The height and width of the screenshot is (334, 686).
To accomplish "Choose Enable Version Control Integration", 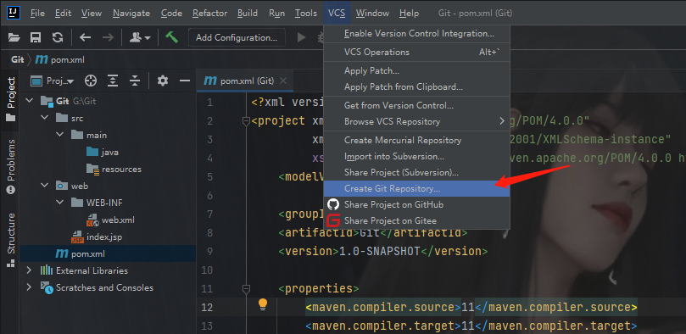I will 416,33.
